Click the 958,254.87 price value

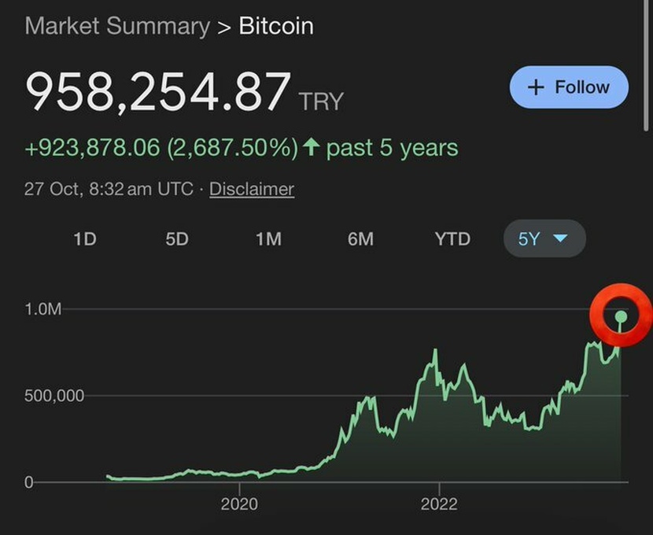pos(158,92)
